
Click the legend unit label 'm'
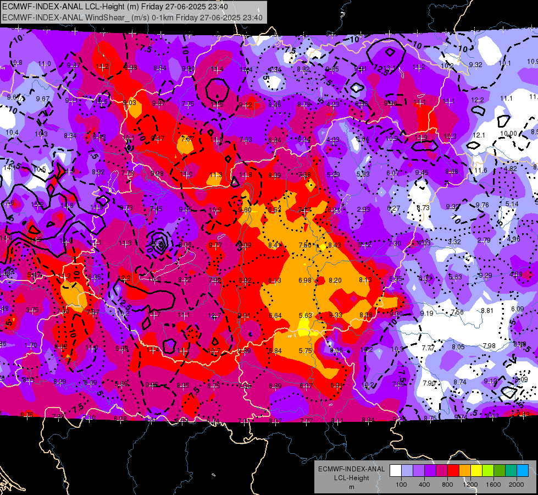(352, 487)
